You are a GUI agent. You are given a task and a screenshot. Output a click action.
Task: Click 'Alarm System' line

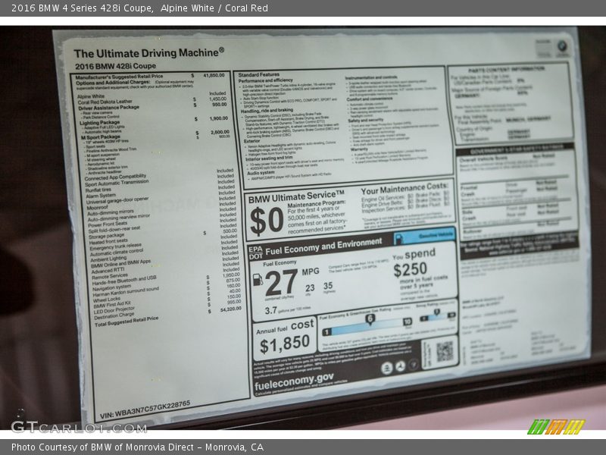pos(101,196)
